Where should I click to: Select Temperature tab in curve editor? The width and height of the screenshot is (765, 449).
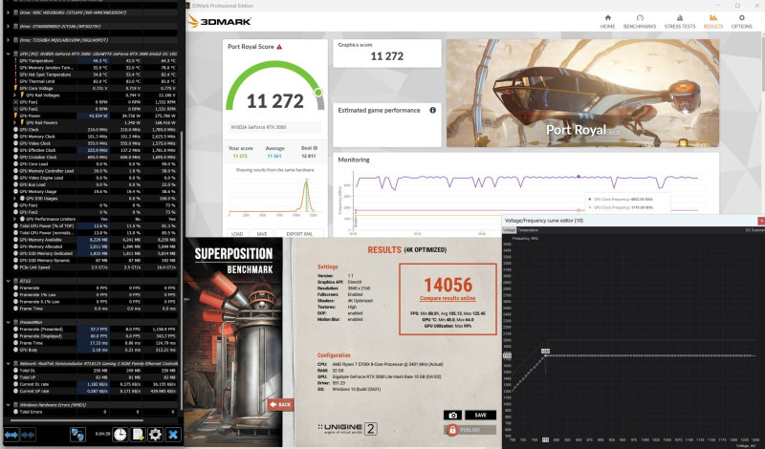click(528, 229)
